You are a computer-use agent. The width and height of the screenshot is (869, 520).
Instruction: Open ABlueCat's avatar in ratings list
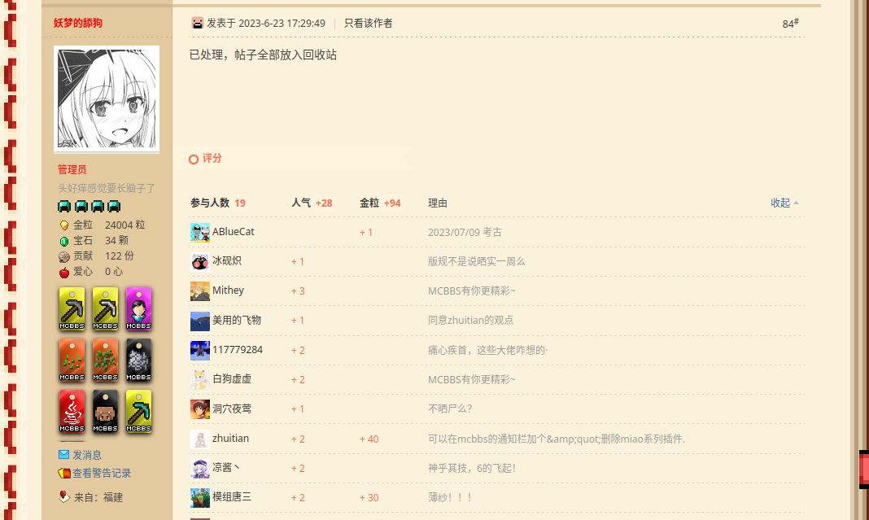tap(199, 232)
